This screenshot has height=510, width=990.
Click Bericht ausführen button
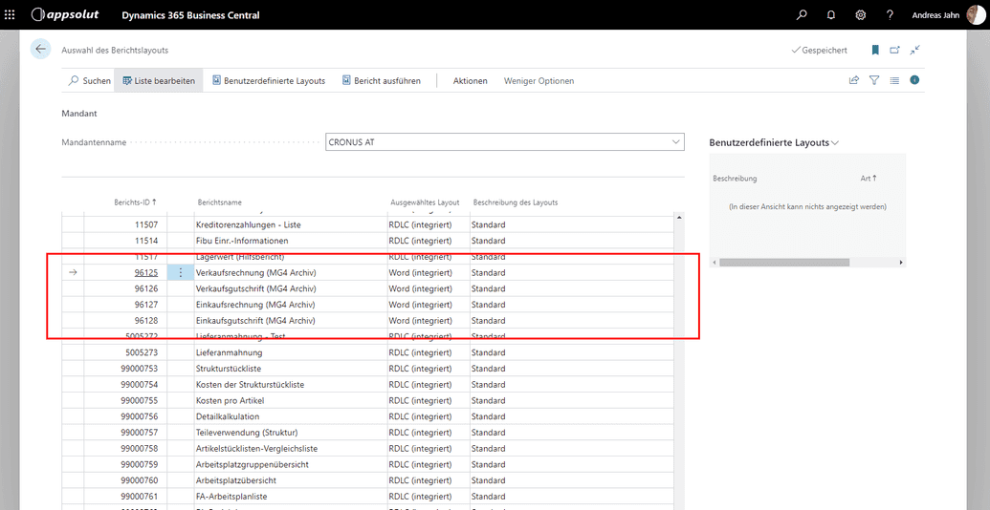pyautogui.click(x=381, y=81)
